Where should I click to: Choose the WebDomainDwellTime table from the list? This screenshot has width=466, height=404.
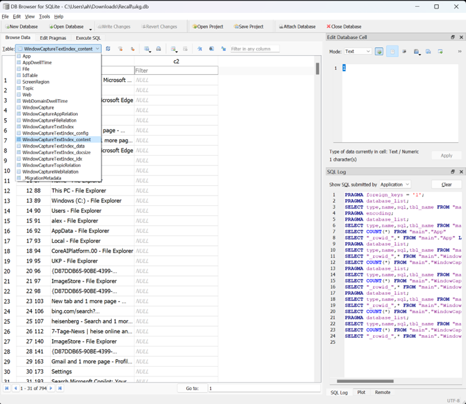(45, 101)
